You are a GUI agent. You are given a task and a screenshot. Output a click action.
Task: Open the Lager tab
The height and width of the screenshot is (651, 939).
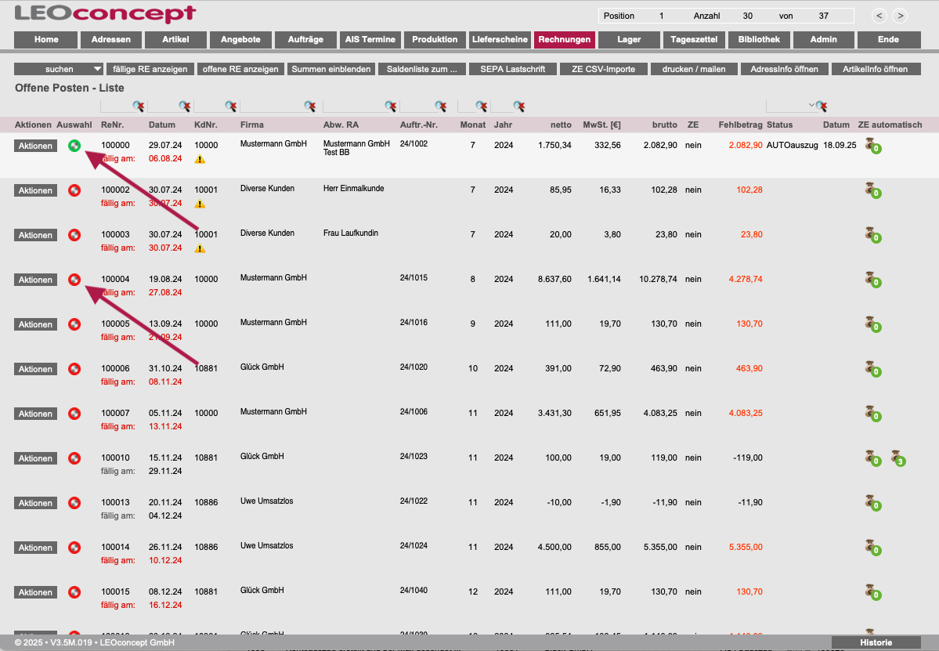(x=629, y=40)
